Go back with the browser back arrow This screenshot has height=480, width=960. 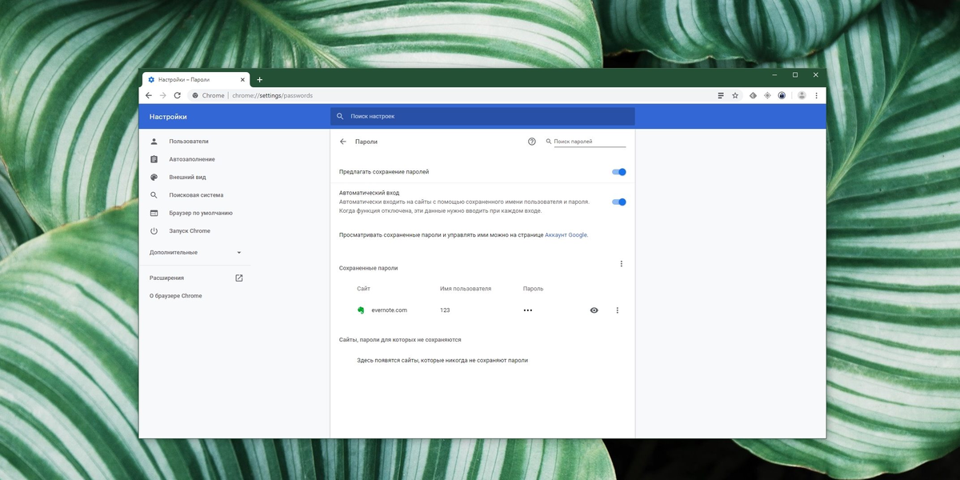(x=148, y=95)
